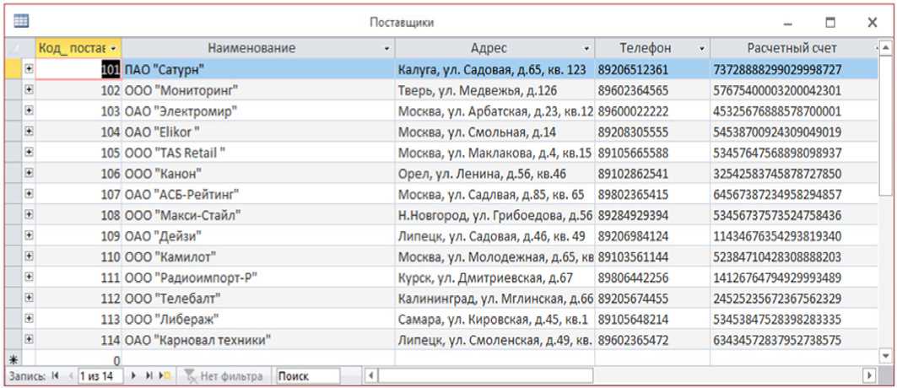Viewport: 897px width, 388px height.
Task: Select the Расчетный счет column header
Action: tap(792, 49)
